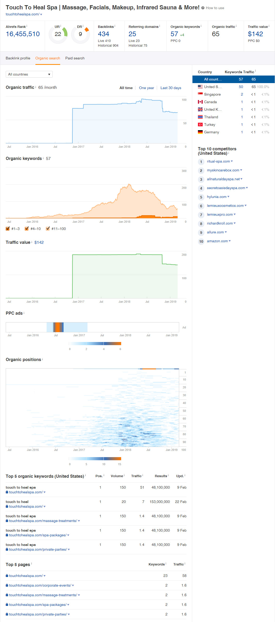Click the How to use help icon

(203, 8)
